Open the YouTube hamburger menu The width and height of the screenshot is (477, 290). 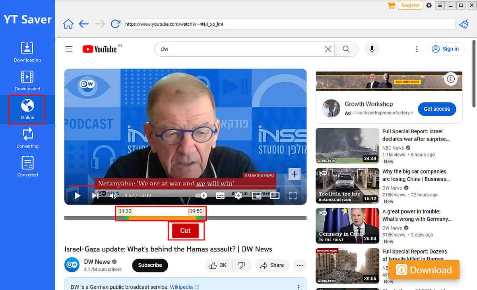pos(69,49)
